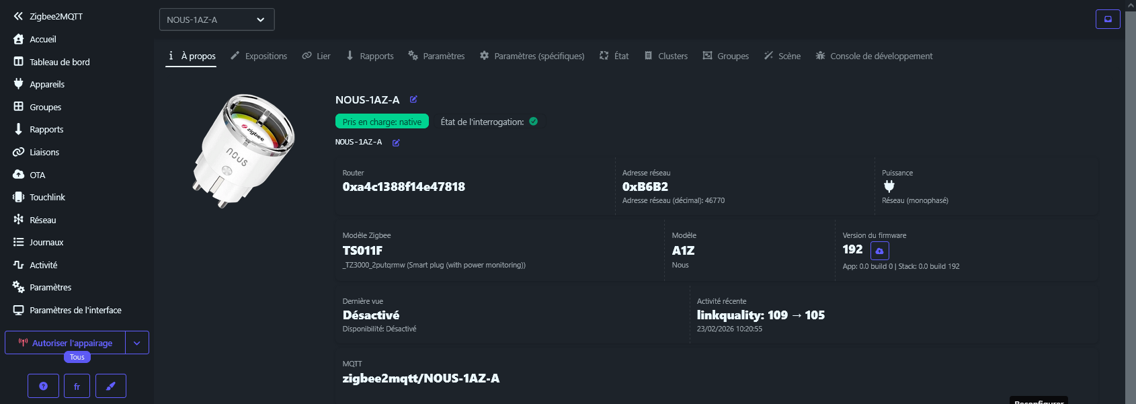1136x404 pixels.
Task: Click the NOUS smart plug image
Action: coord(243,149)
